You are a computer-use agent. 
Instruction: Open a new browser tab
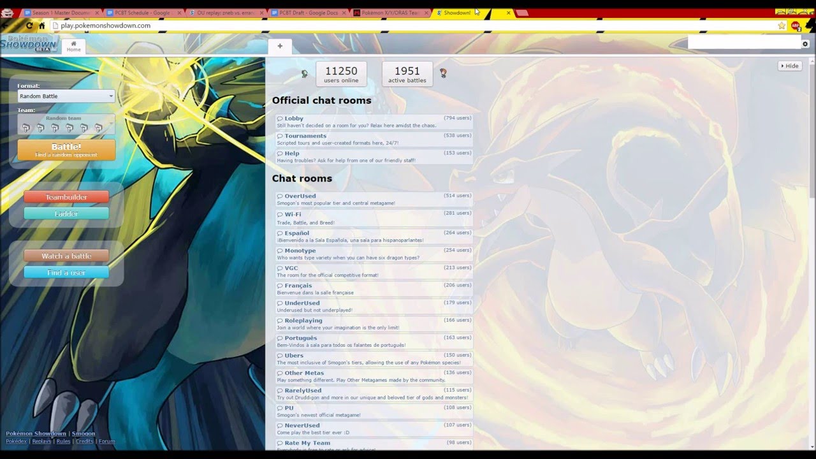pyautogui.click(x=522, y=13)
